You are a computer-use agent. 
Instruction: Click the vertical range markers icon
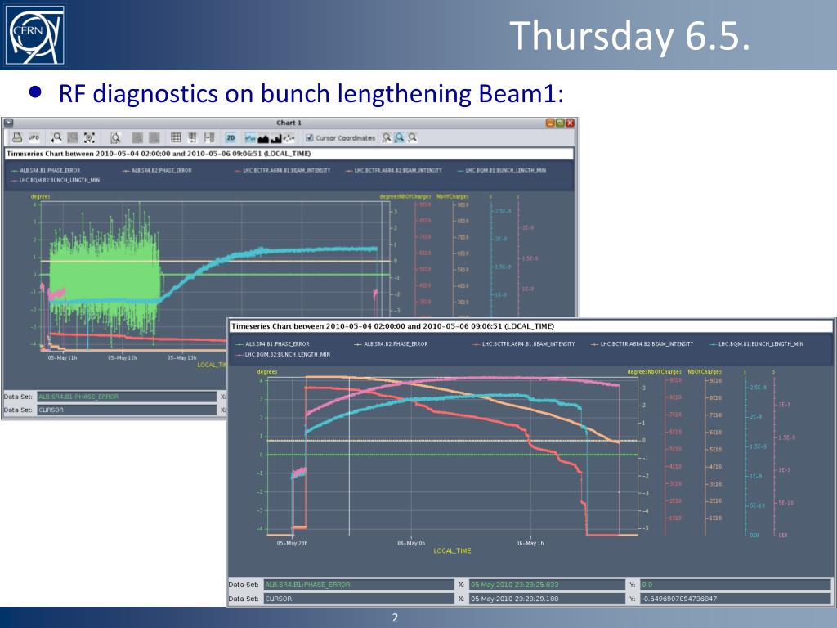point(209,137)
